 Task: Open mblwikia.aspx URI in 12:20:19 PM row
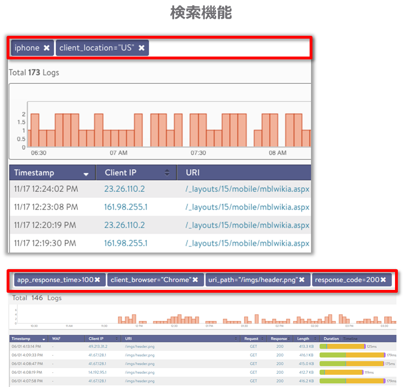(247, 225)
